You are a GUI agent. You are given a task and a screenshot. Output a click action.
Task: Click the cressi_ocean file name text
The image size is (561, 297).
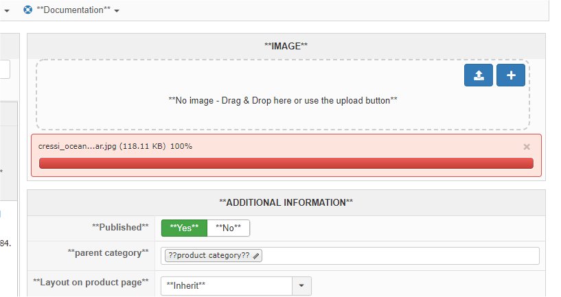pyautogui.click(x=78, y=147)
